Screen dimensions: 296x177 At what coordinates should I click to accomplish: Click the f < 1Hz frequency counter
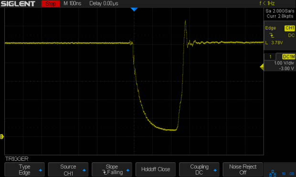267,3
